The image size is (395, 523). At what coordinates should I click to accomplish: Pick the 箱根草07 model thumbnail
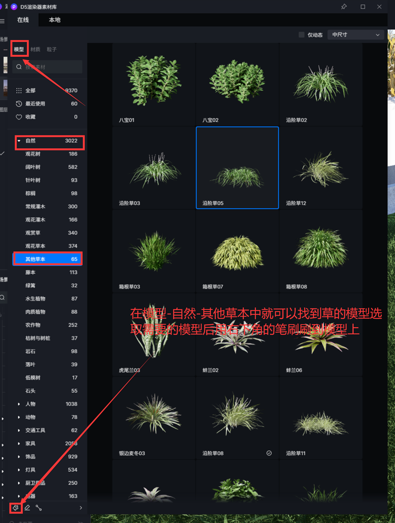pos(237,251)
